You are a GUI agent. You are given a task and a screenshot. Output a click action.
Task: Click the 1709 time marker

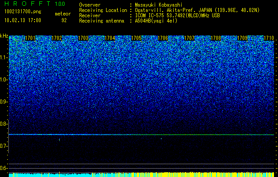click(242, 38)
